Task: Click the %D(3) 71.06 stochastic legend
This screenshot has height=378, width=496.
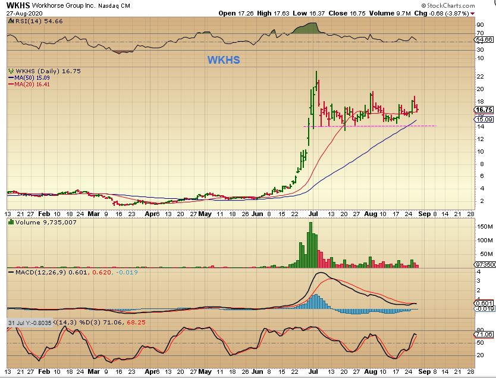Action: 102,322
